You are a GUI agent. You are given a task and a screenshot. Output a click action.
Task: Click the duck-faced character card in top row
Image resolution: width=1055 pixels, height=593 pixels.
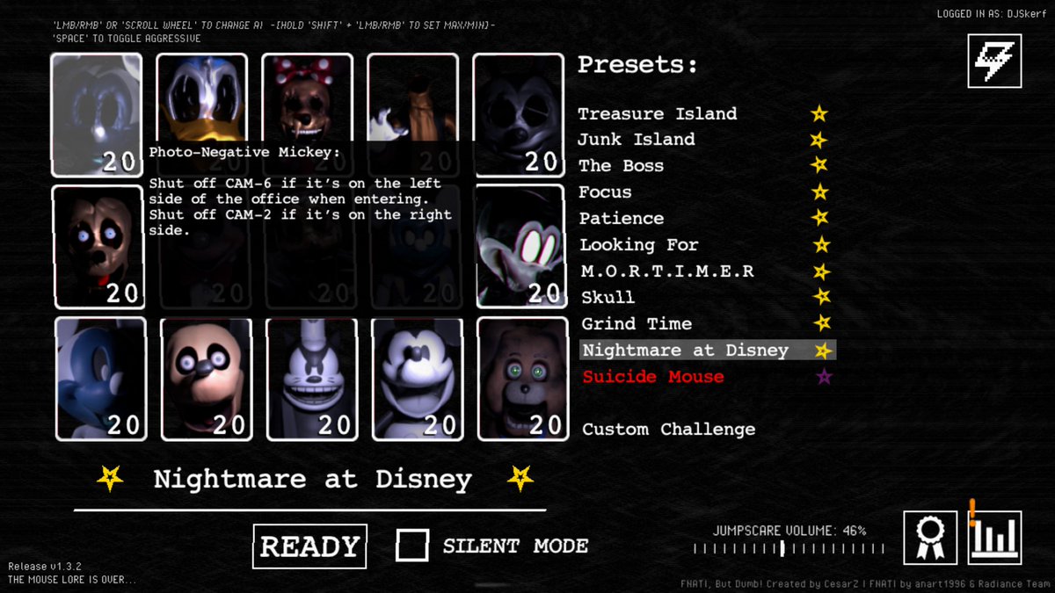tap(202, 97)
